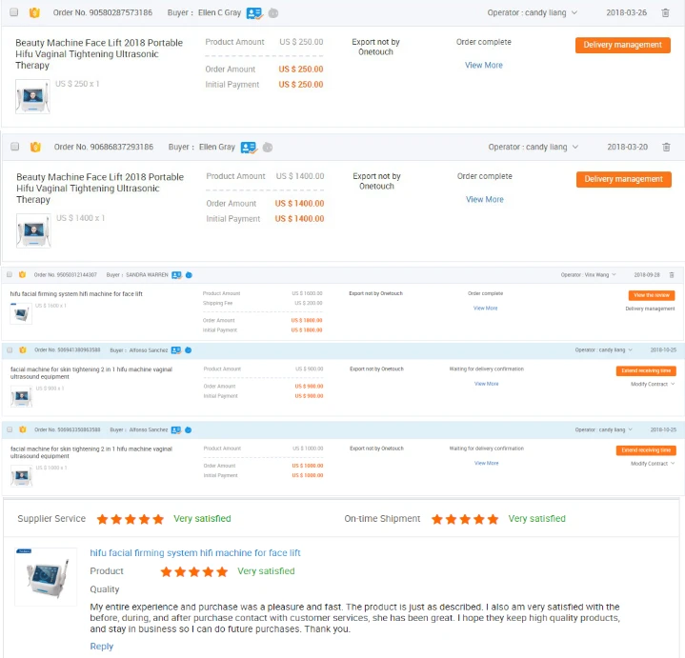Tick checkbox for order 500963350863588
The image size is (685, 658).
10,429
